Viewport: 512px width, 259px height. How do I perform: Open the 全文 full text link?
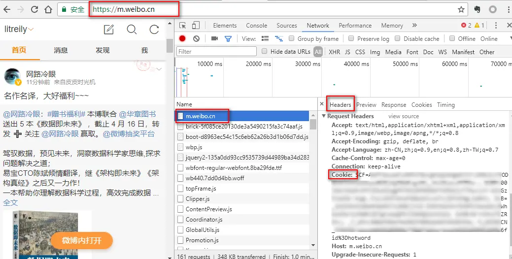tap(10, 202)
